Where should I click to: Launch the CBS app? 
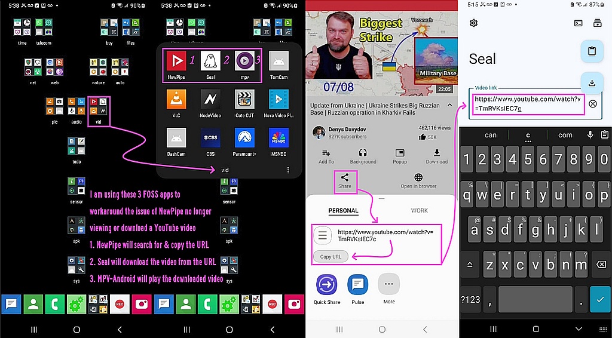click(210, 137)
